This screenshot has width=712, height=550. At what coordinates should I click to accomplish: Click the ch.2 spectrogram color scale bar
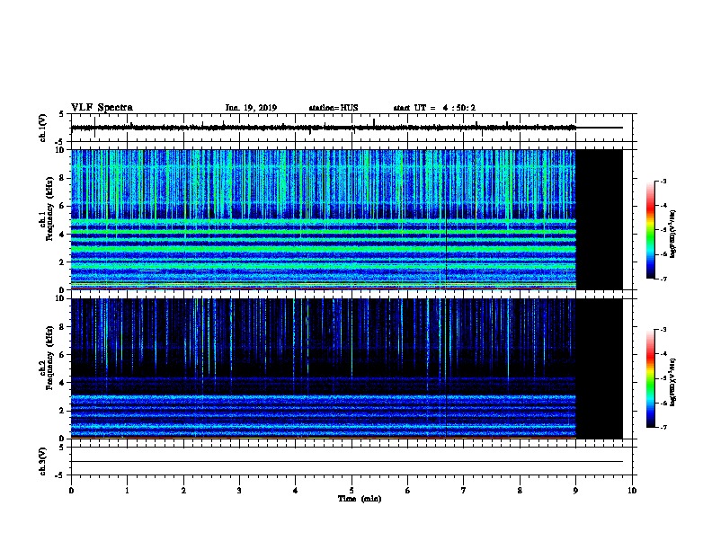pyautogui.click(x=650, y=378)
